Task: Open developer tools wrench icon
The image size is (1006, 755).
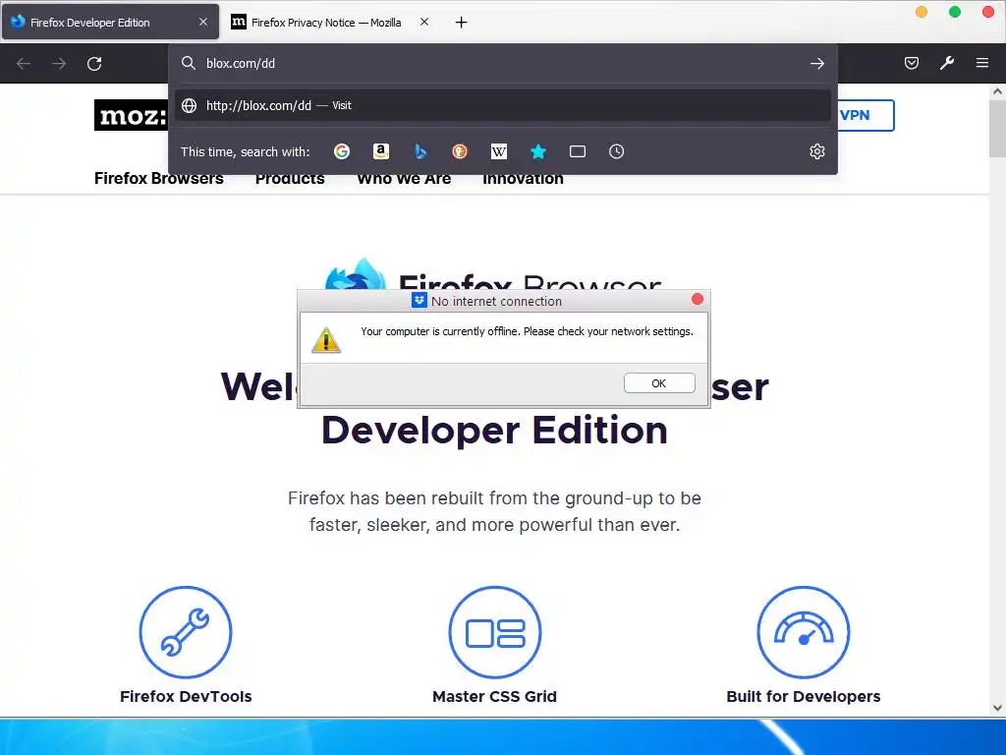Action: point(947,63)
